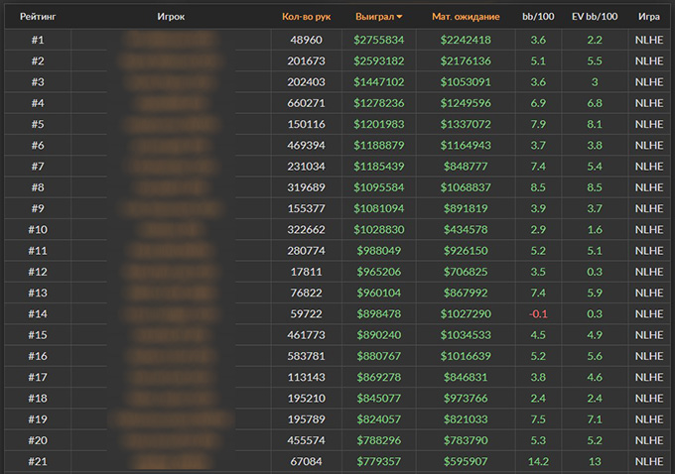Click NLHE game cell in row #7
This screenshot has height=474, width=675.
point(648,167)
